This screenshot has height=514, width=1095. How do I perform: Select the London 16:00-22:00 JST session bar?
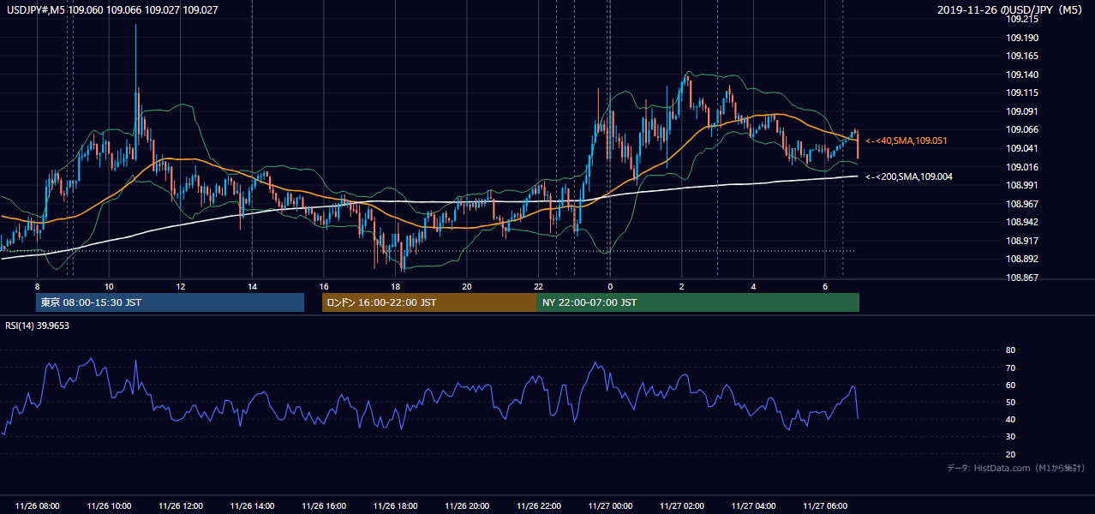pyautogui.click(x=429, y=302)
